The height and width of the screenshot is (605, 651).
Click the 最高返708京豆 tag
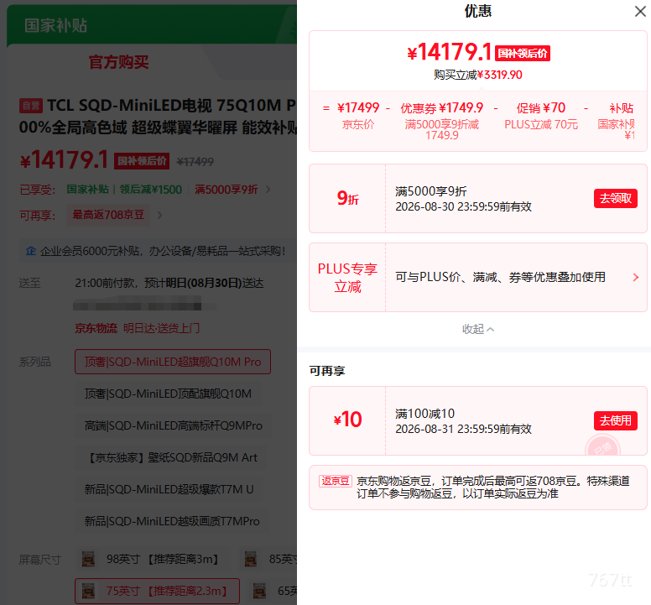click(x=108, y=215)
